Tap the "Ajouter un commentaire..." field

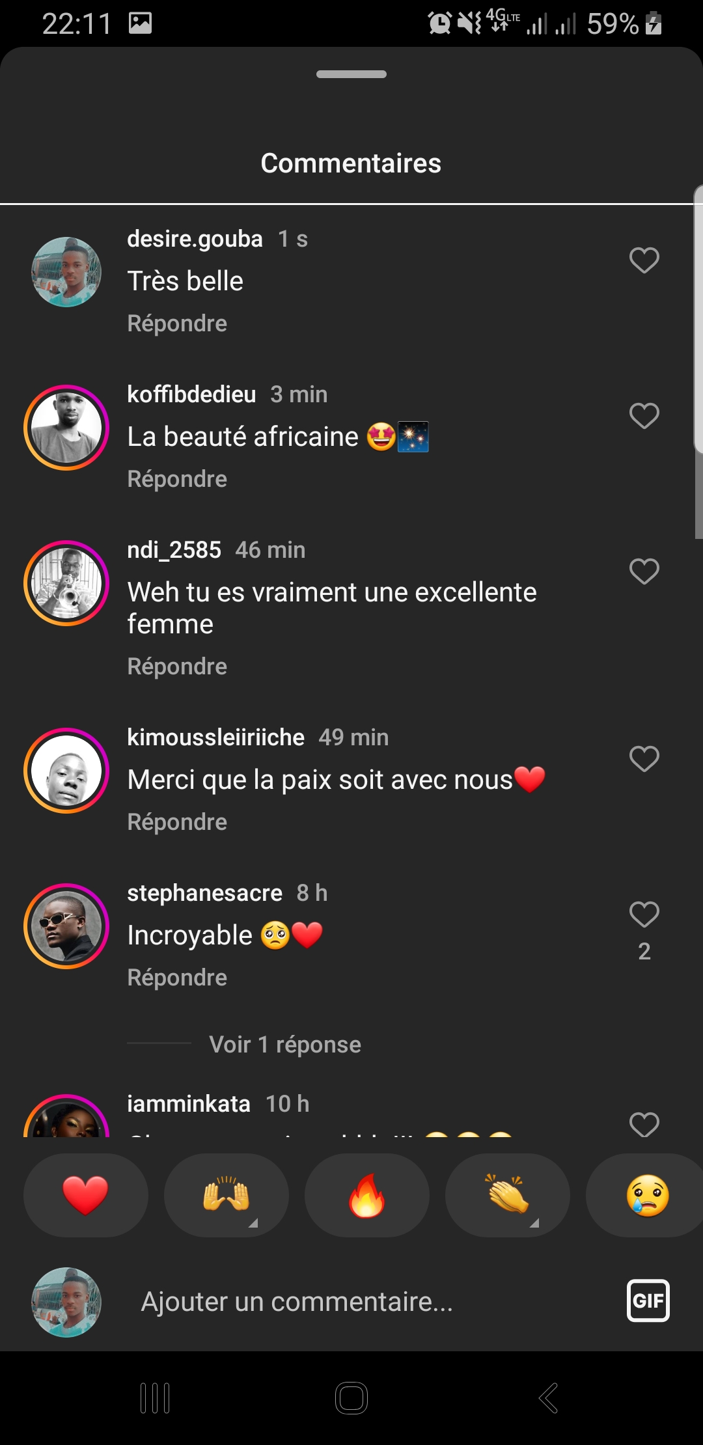click(297, 1302)
